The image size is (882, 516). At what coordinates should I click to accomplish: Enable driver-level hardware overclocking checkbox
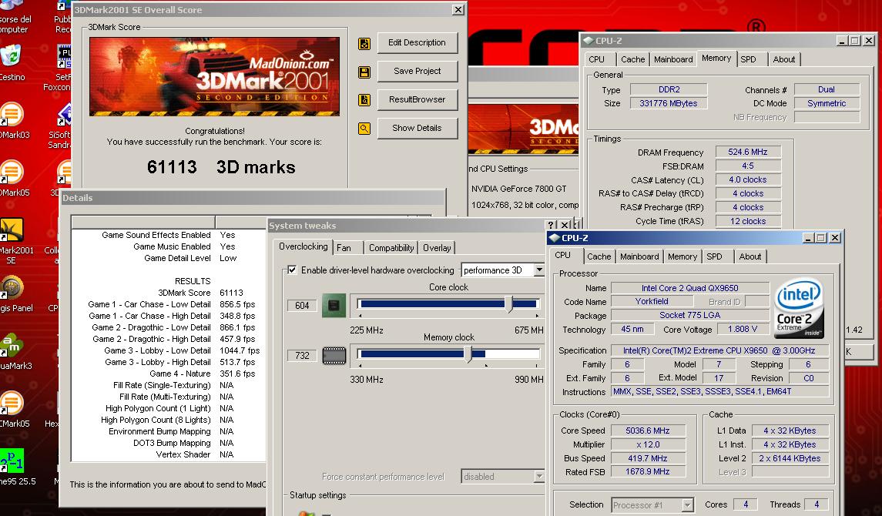pos(292,270)
